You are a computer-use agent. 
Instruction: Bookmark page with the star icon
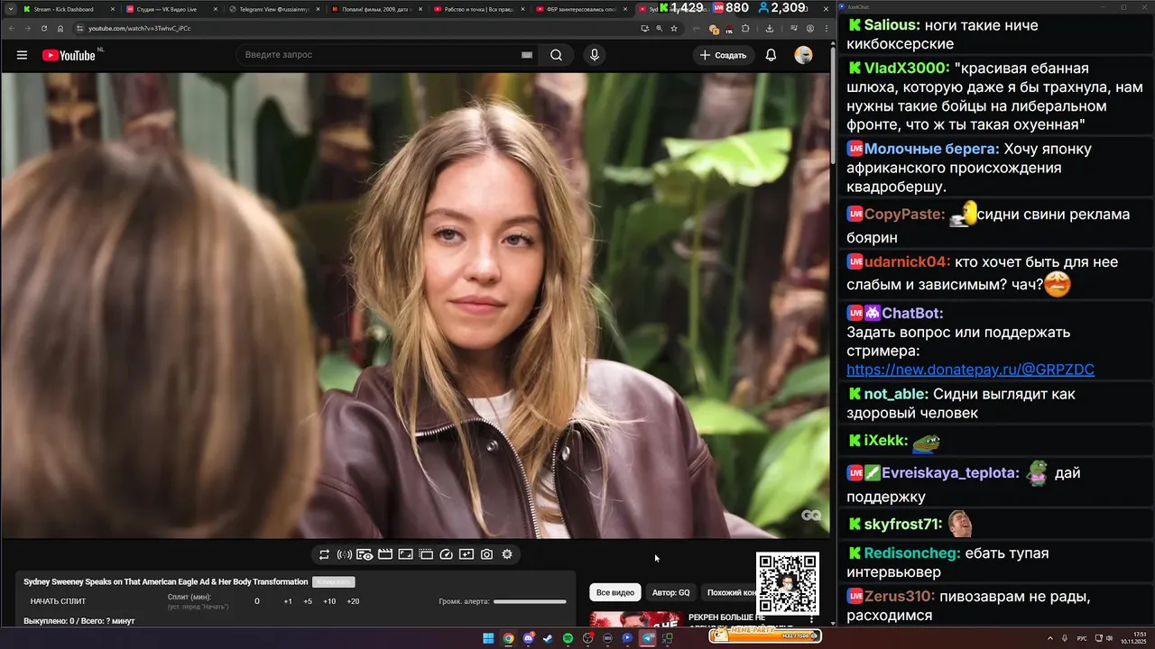674,28
